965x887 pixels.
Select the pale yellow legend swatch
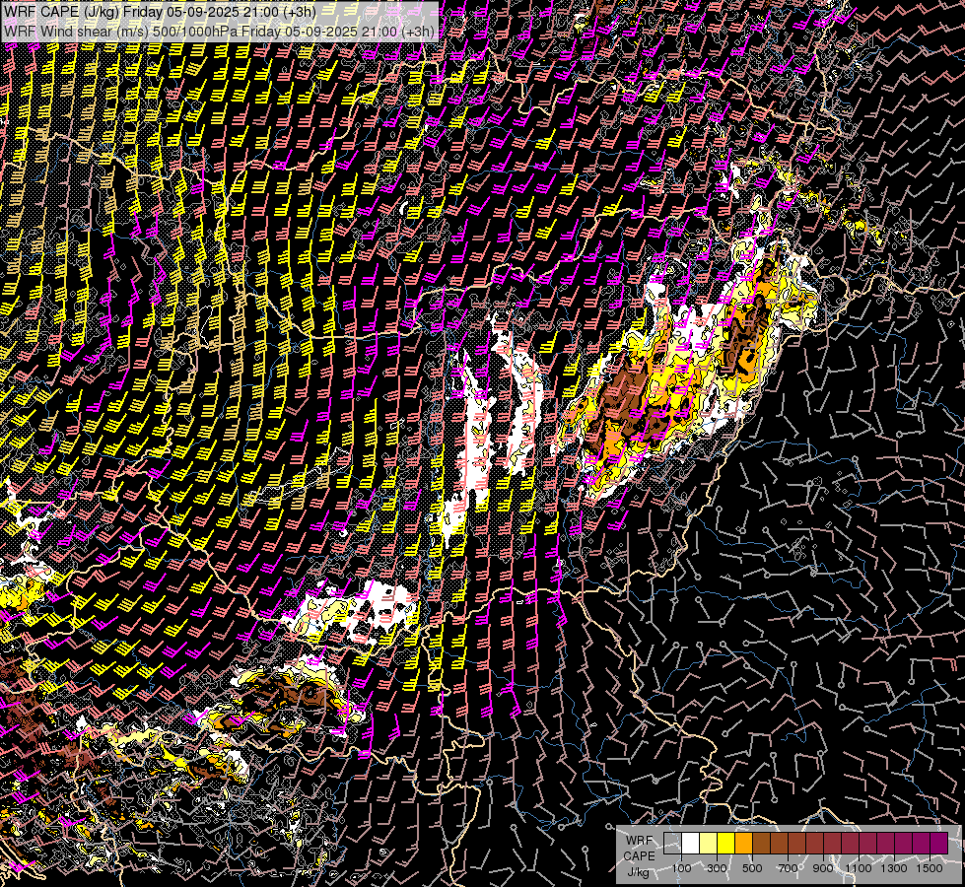(709, 844)
